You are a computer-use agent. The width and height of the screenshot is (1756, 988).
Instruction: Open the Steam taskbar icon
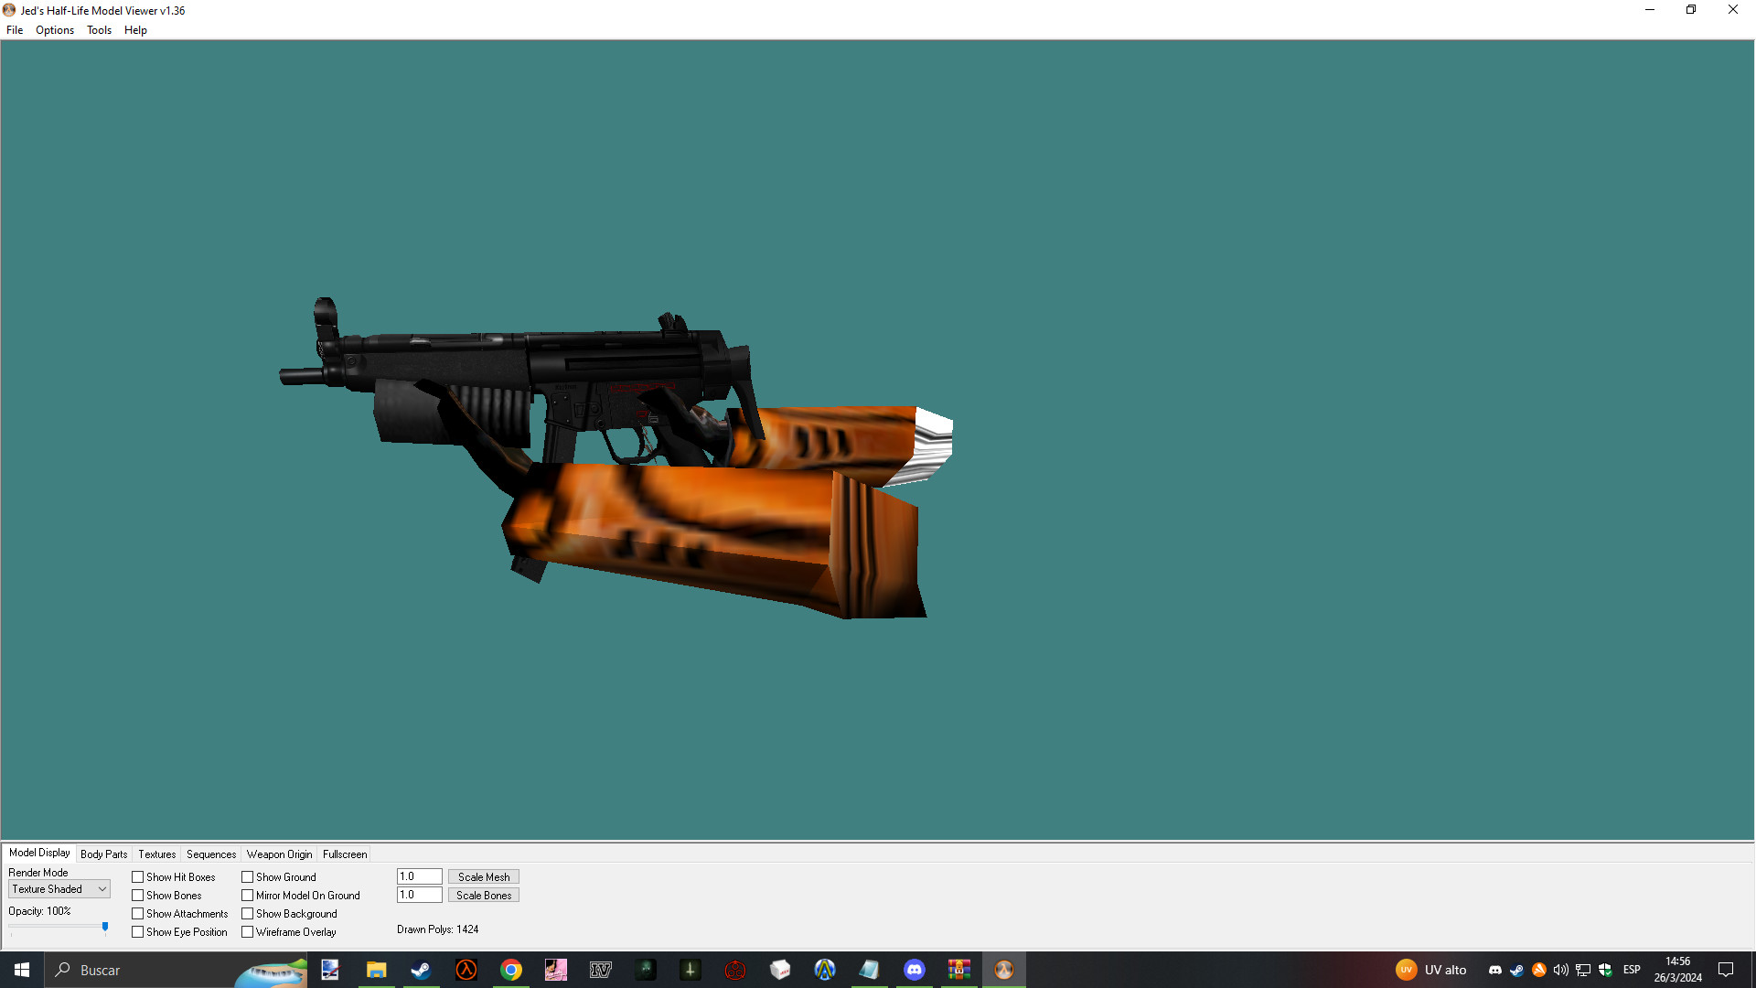point(421,970)
